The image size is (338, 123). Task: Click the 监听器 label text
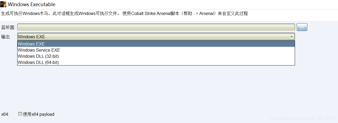click(x=8, y=28)
